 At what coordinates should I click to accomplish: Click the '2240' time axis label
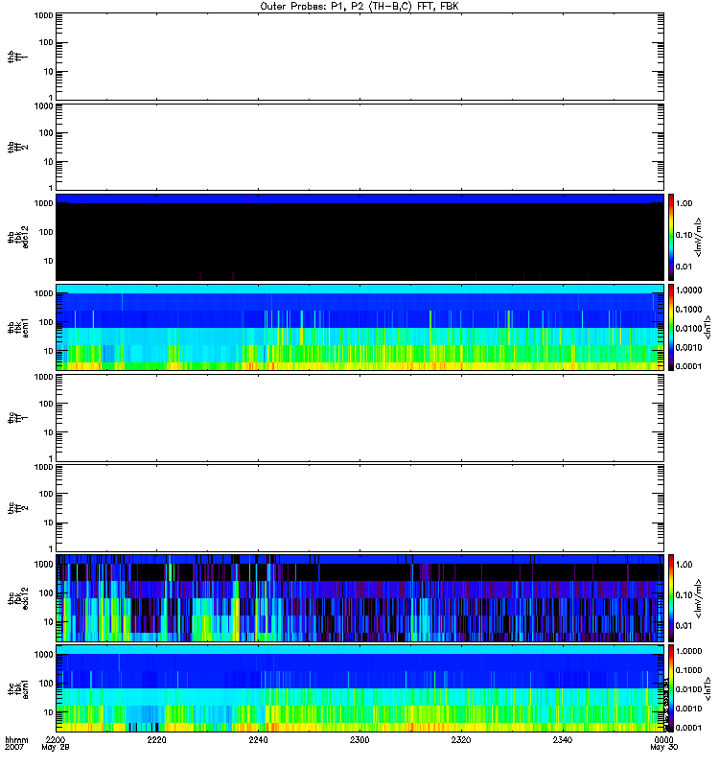click(258, 739)
